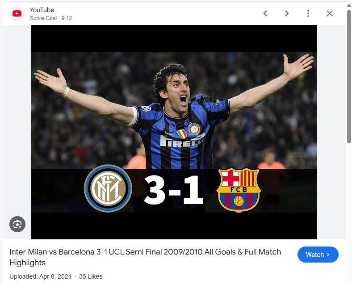352x284 pixels.
Task: Click the YouTube source name
Action: [42, 10]
